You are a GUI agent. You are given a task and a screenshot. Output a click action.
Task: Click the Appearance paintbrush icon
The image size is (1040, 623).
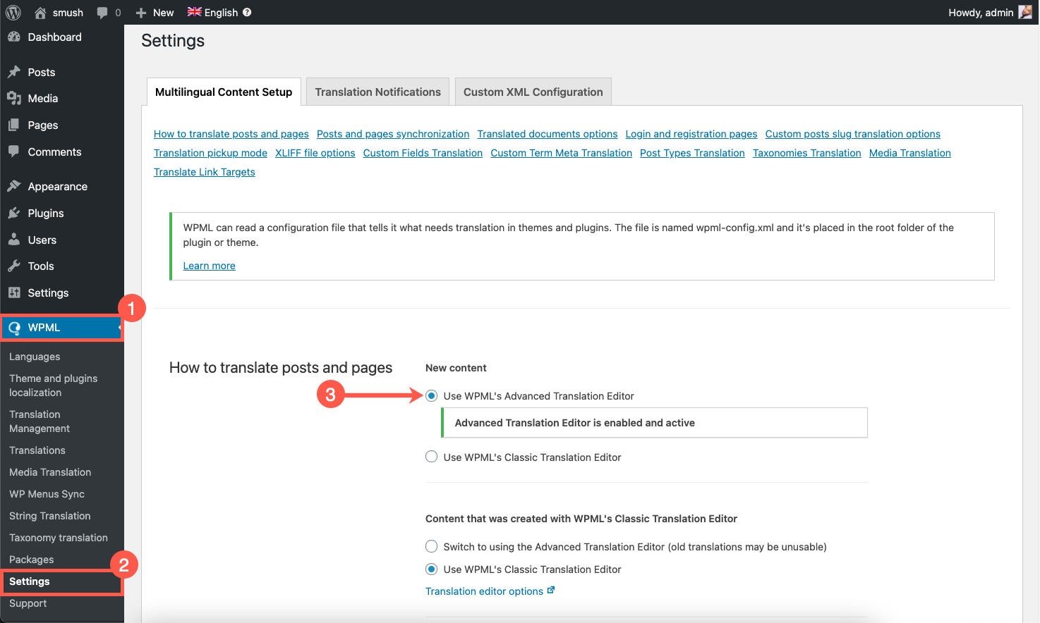pyautogui.click(x=13, y=186)
